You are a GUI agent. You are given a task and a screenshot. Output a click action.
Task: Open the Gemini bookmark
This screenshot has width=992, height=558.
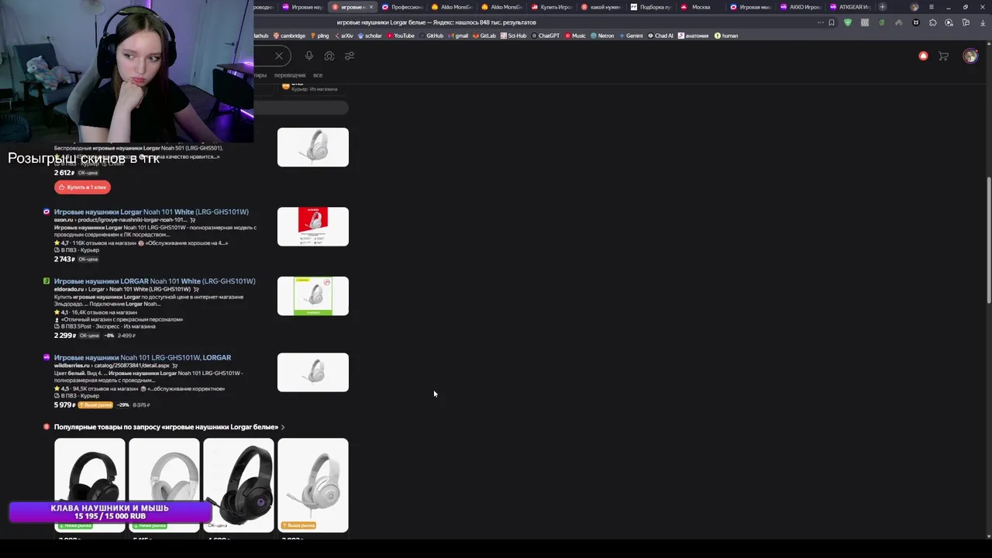click(x=631, y=36)
